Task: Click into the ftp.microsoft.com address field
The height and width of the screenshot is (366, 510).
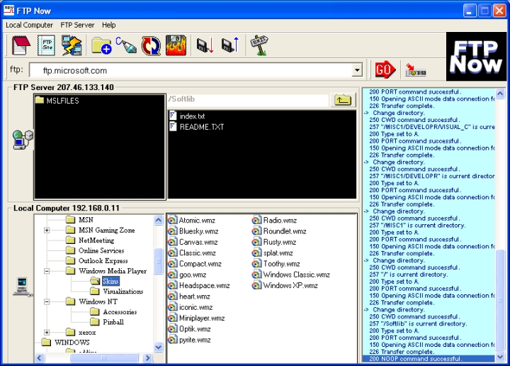Action: click(191, 70)
